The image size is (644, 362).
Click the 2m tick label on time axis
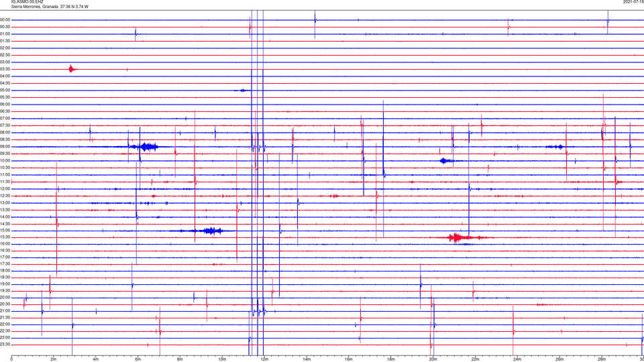tap(54, 359)
